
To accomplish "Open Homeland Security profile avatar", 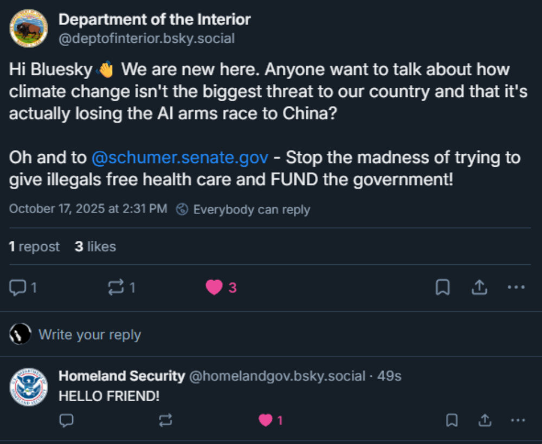I will (x=29, y=387).
